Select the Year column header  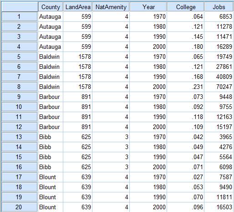[148, 7]
